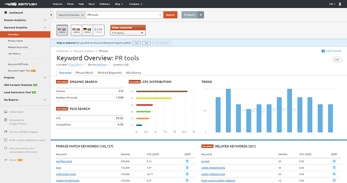The height and width of the screenshot is (183, 347).
Task: Open the Keyword Difficulty sidebar link
Action: pos(18,64)
